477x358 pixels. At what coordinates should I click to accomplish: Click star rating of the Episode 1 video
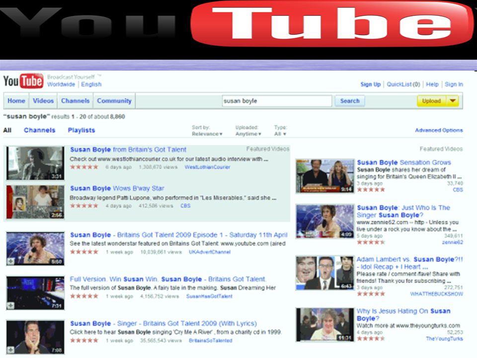pos(84,252)
